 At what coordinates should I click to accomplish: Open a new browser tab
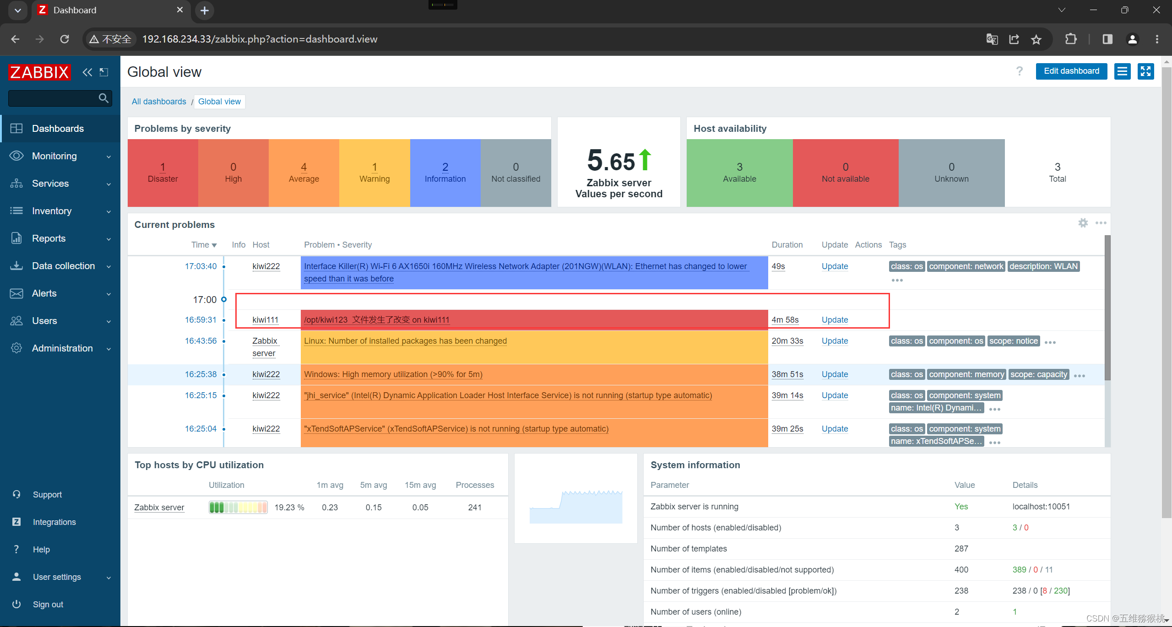[x=205, y=10]
